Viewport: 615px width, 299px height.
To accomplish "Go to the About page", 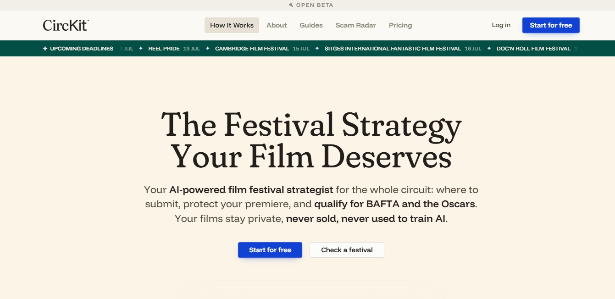I will click(x=277, y=25).
